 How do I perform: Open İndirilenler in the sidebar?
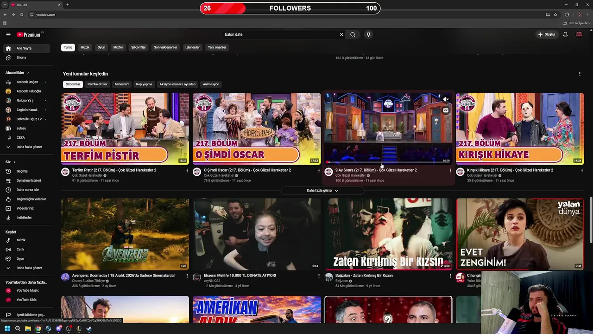coord(27,218)
